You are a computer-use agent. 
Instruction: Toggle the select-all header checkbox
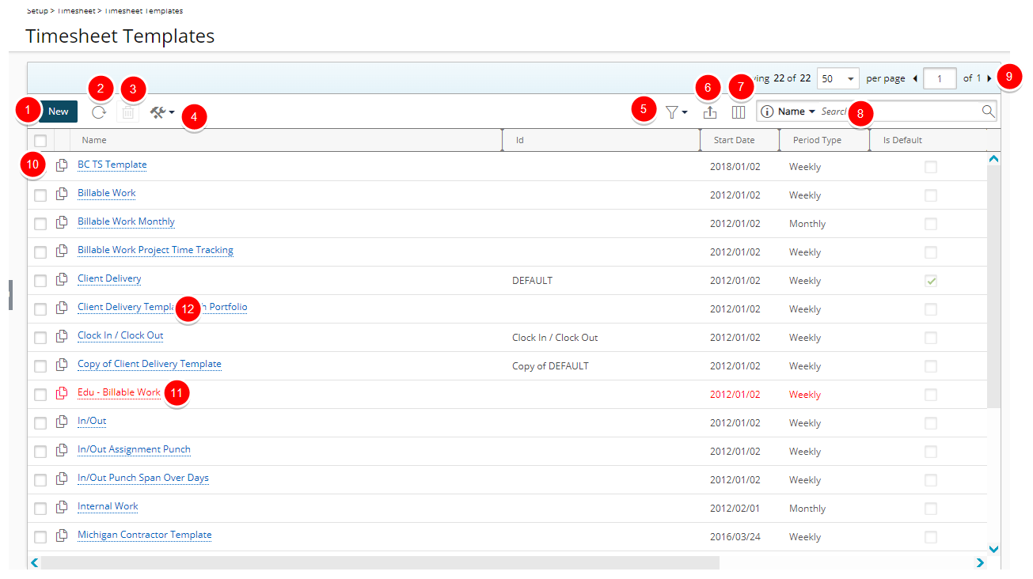pyautogui.click(x=40, y=141)
